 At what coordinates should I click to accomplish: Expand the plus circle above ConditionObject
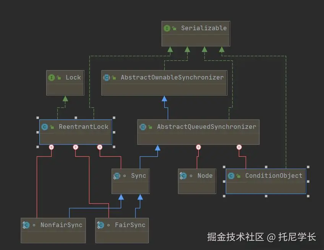[239, 147]
